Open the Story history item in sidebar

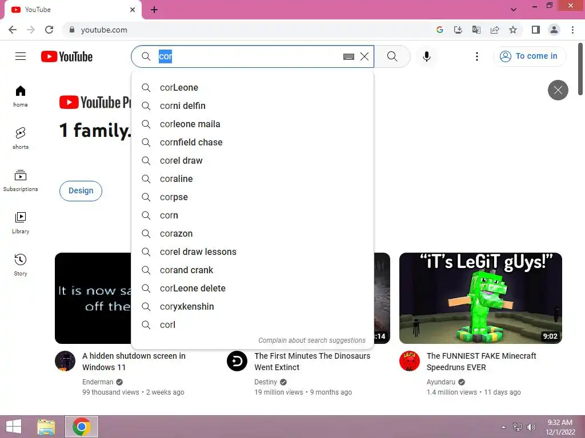21,265
